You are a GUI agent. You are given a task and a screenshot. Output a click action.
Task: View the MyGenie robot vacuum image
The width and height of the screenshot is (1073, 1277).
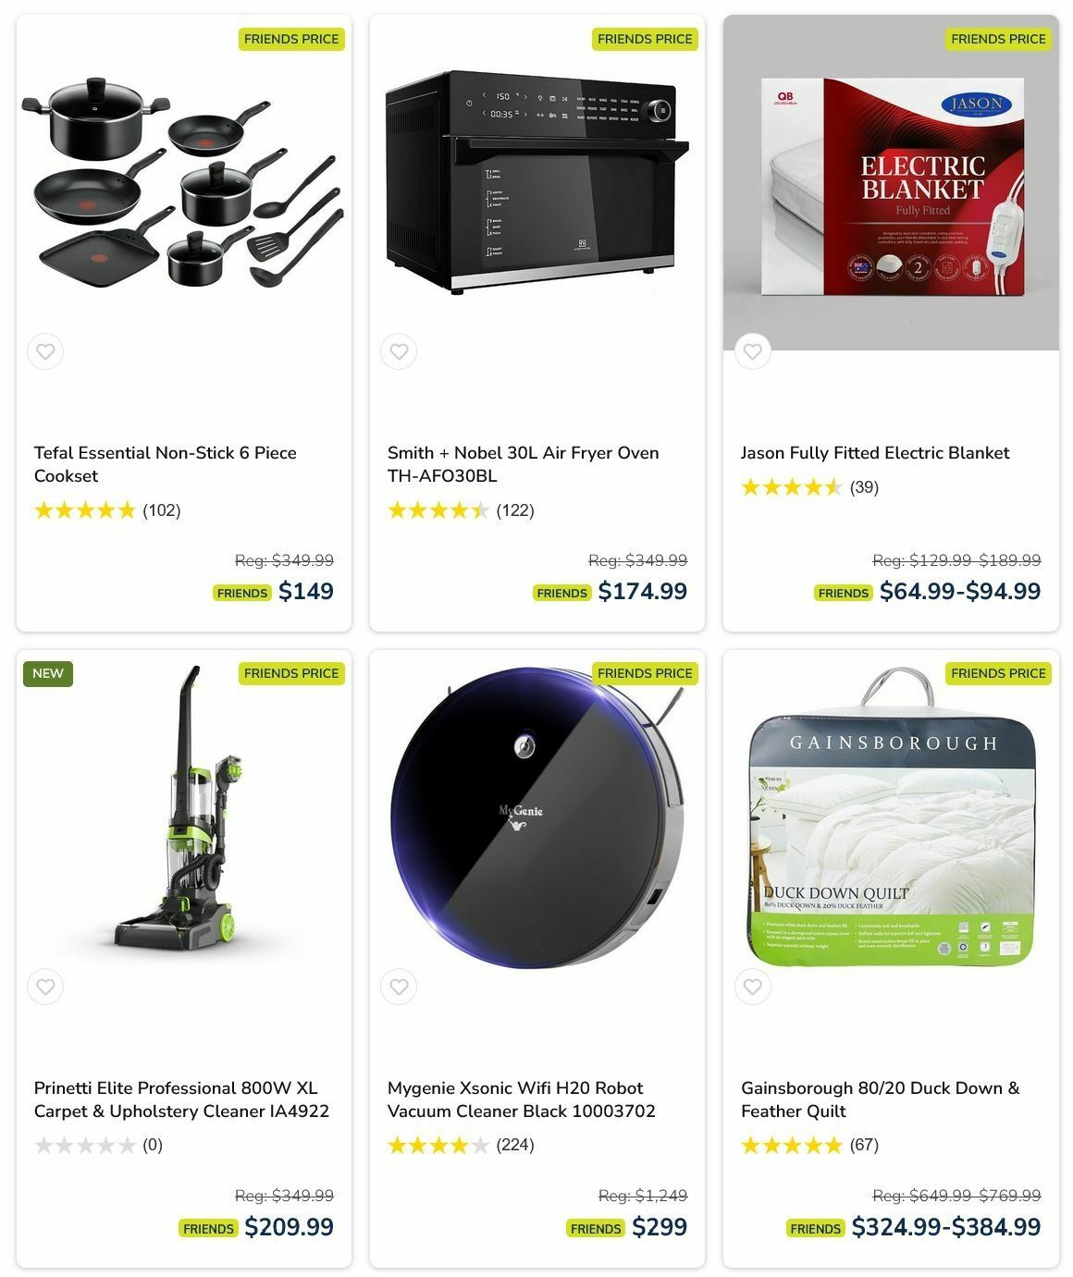pos(538,814)
